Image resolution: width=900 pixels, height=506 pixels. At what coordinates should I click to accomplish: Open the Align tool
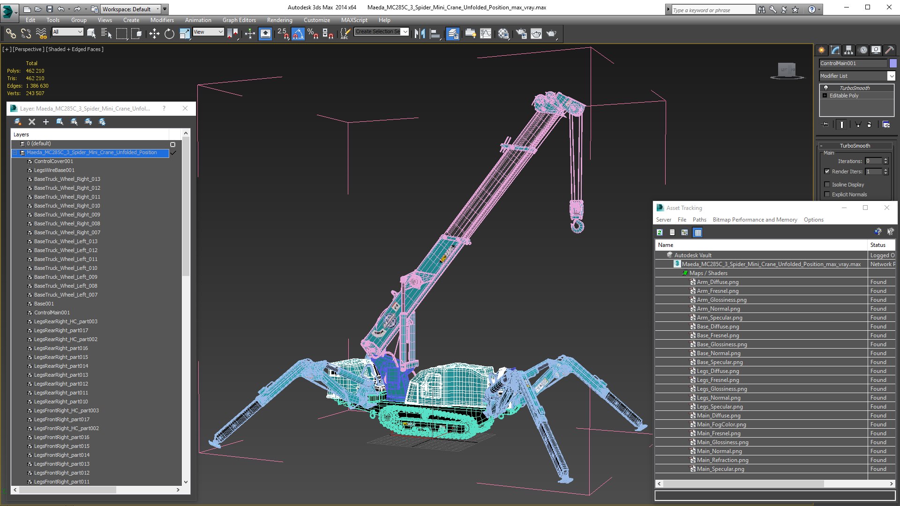coord(435,33)
